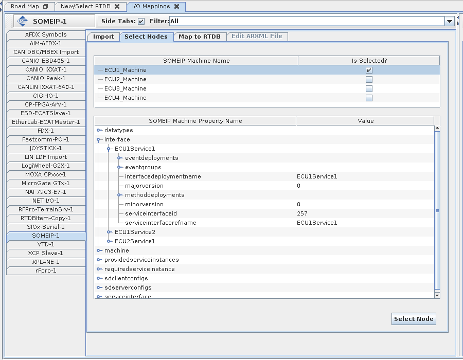Open the LIN LDF Import side tab
The width and height of the screenshot is (463, 360).
(x=46, y=157)
